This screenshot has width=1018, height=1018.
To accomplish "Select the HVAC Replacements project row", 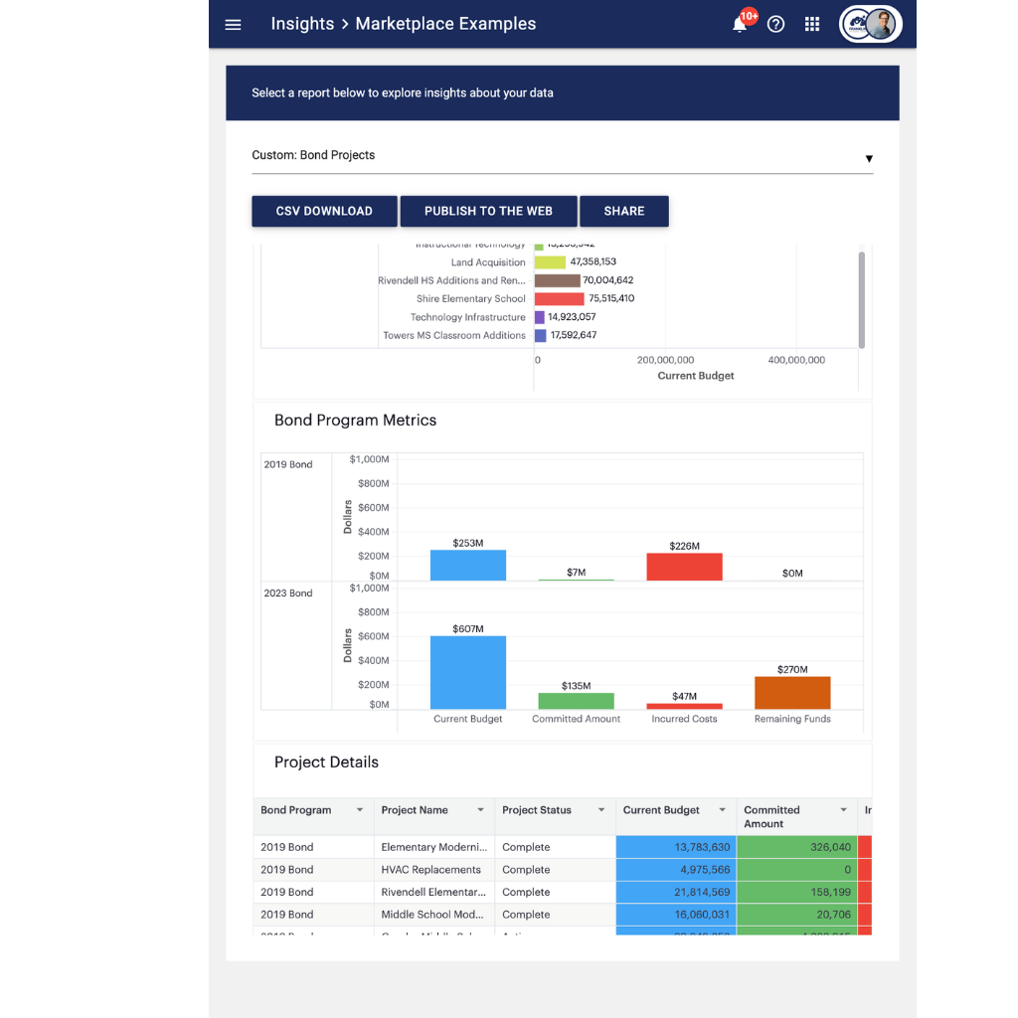I will pos(563,869).
